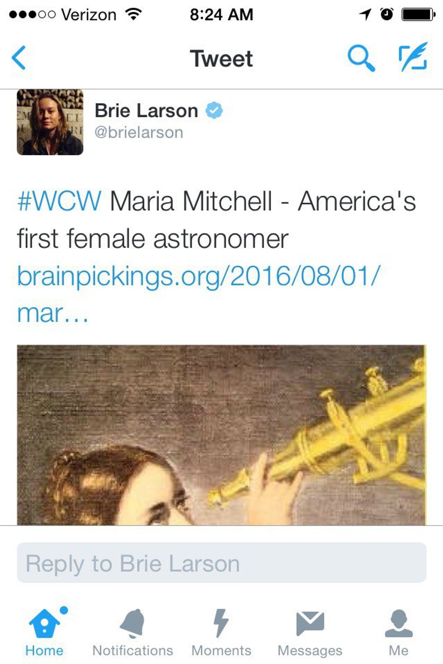The height and width of the screenshot is (664, 443).
Task: Open the Me profile icon
Action: pos(398,623)
